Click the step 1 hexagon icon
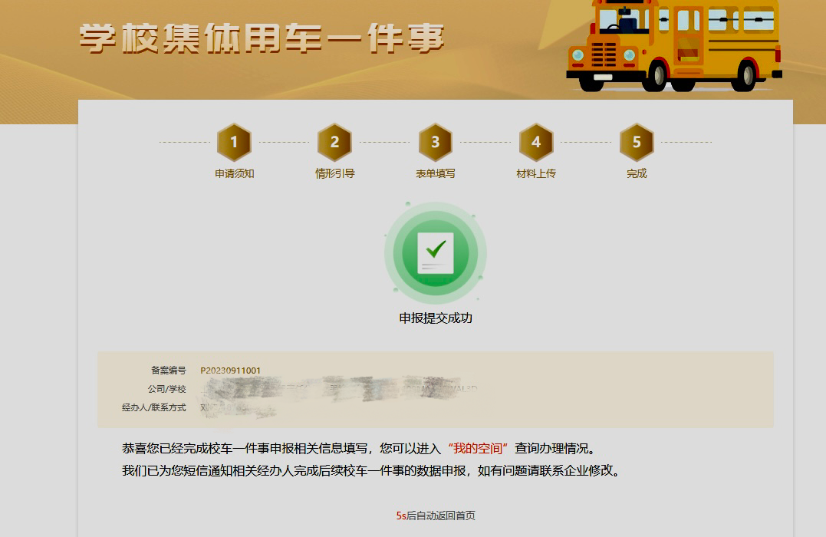 (x=234, y=142)
